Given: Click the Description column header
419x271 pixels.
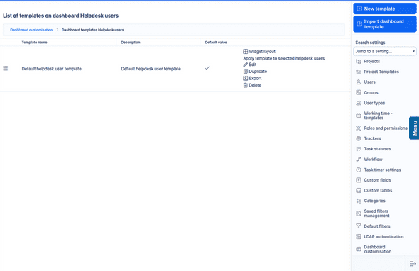Looking at the screenshot, I should [131, 42].
